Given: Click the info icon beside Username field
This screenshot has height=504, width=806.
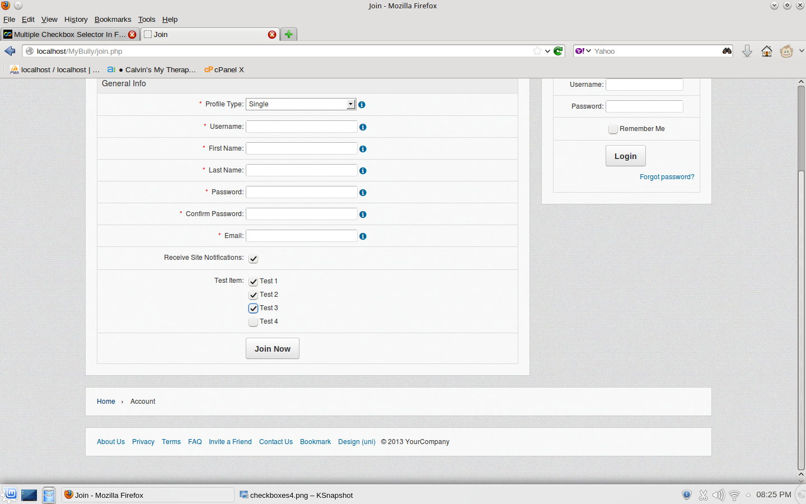Looking at the screenshot, I should (363, 127).
